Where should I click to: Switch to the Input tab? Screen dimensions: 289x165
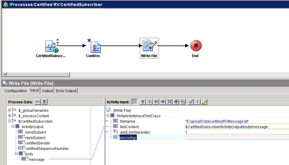pyautogui.click(x=34, y=90)
